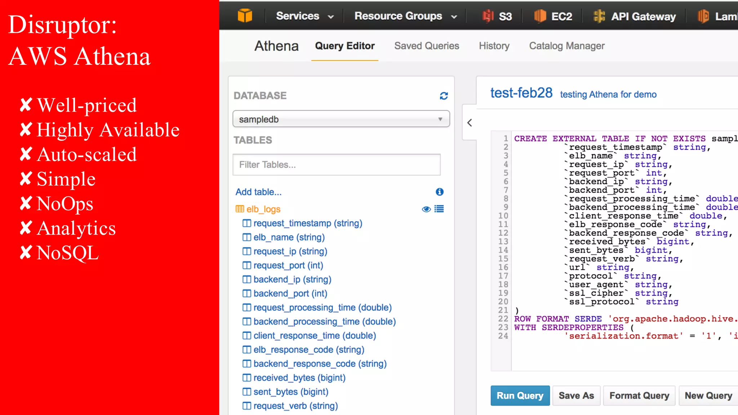Select backend_ip (string) column
Viewport: 738px width, 415px height.
[292, 280]
